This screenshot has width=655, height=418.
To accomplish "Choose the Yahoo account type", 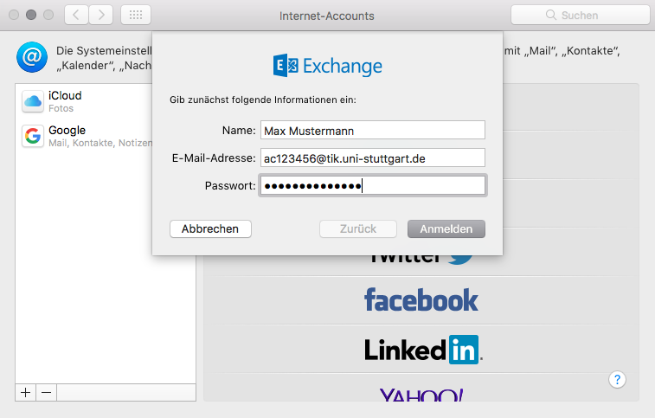I will [421, 393].
